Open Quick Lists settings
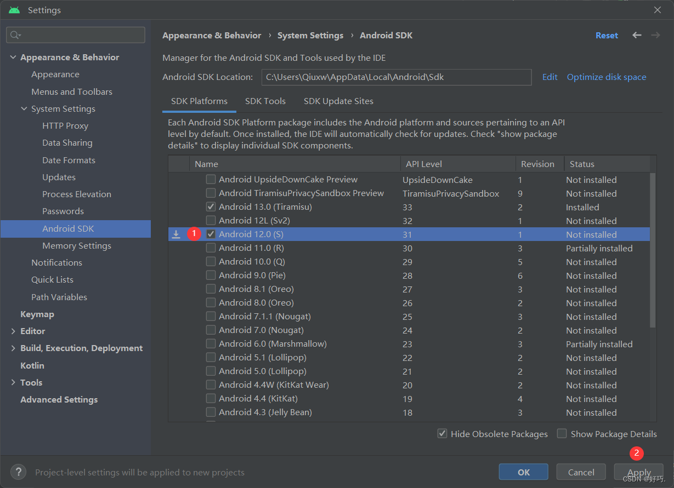This screenshot has height=488, width=674. click(x=52, y=280)
